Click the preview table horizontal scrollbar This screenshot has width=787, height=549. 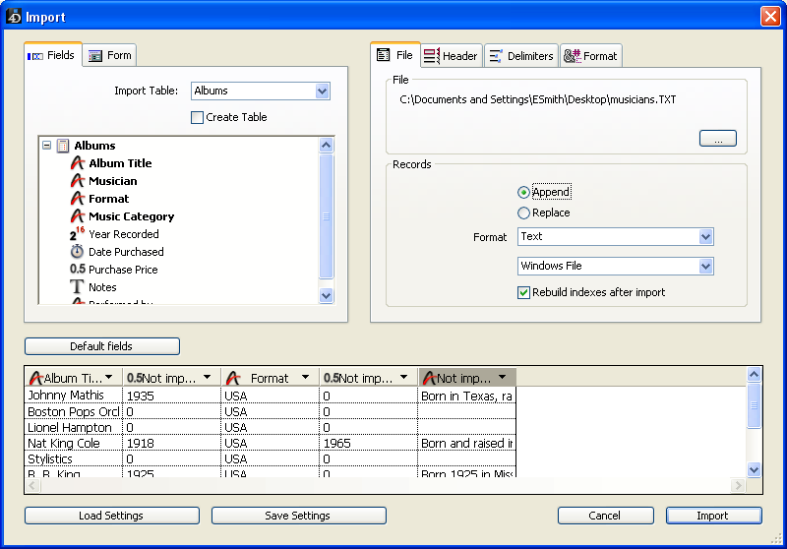click(384, 486)
